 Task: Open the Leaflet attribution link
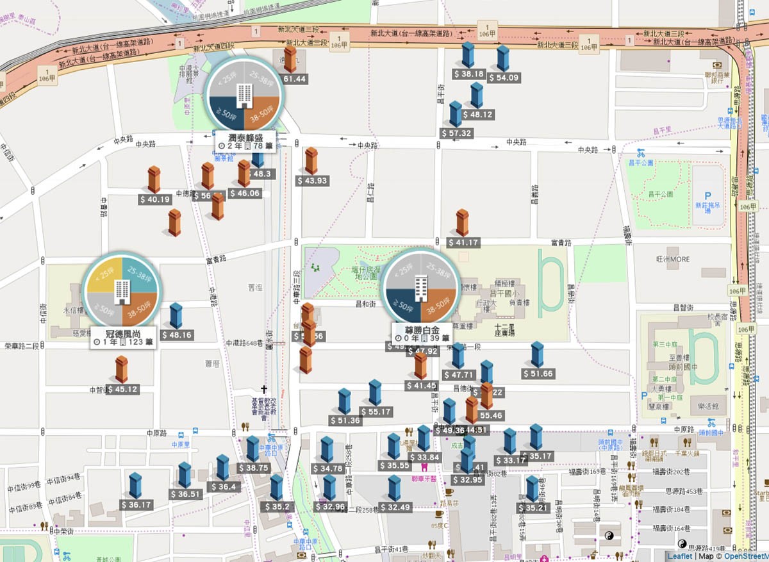click(x=679, y=556)
